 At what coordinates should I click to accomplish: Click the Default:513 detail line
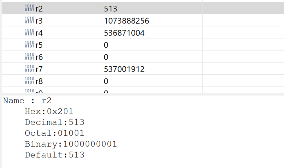click(x=55, y=155)
